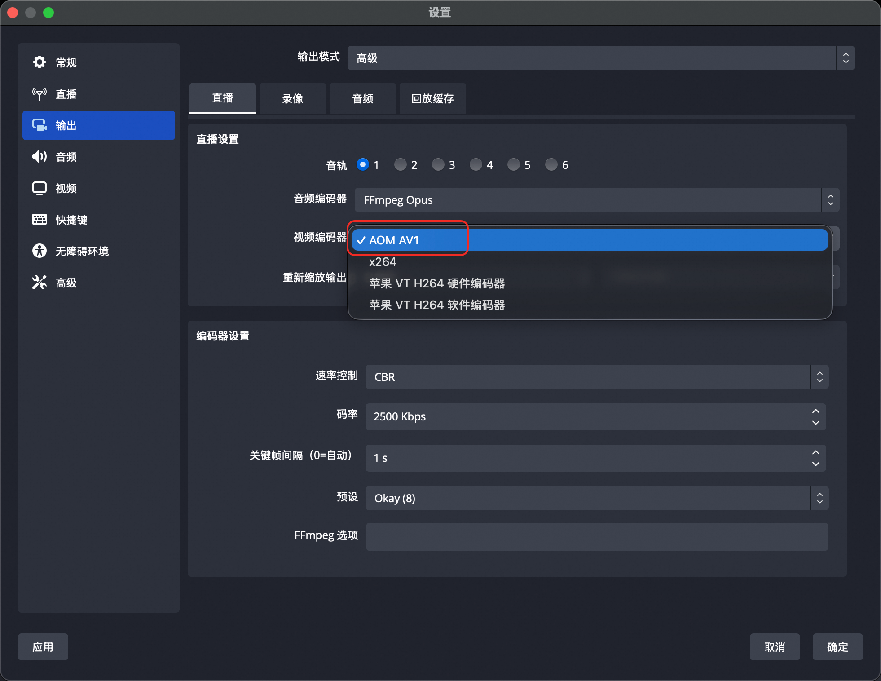Click the tools icon for 高级
The width and height of the screenshot is (881, 681).
pos(40,283)
